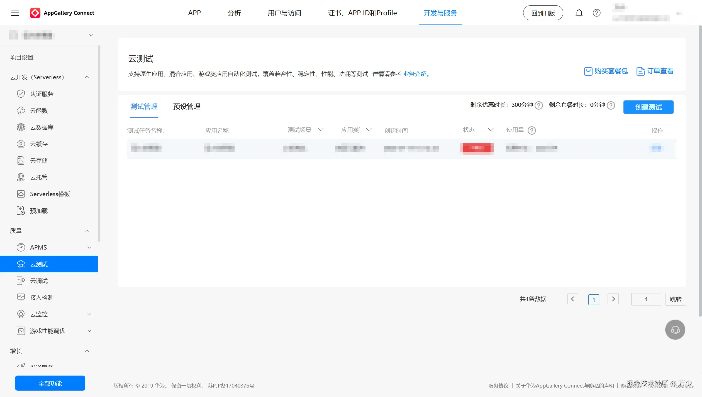702x397 pixels.
Task: Open the 测试场景 column filter dropdown
Action: 321,130
